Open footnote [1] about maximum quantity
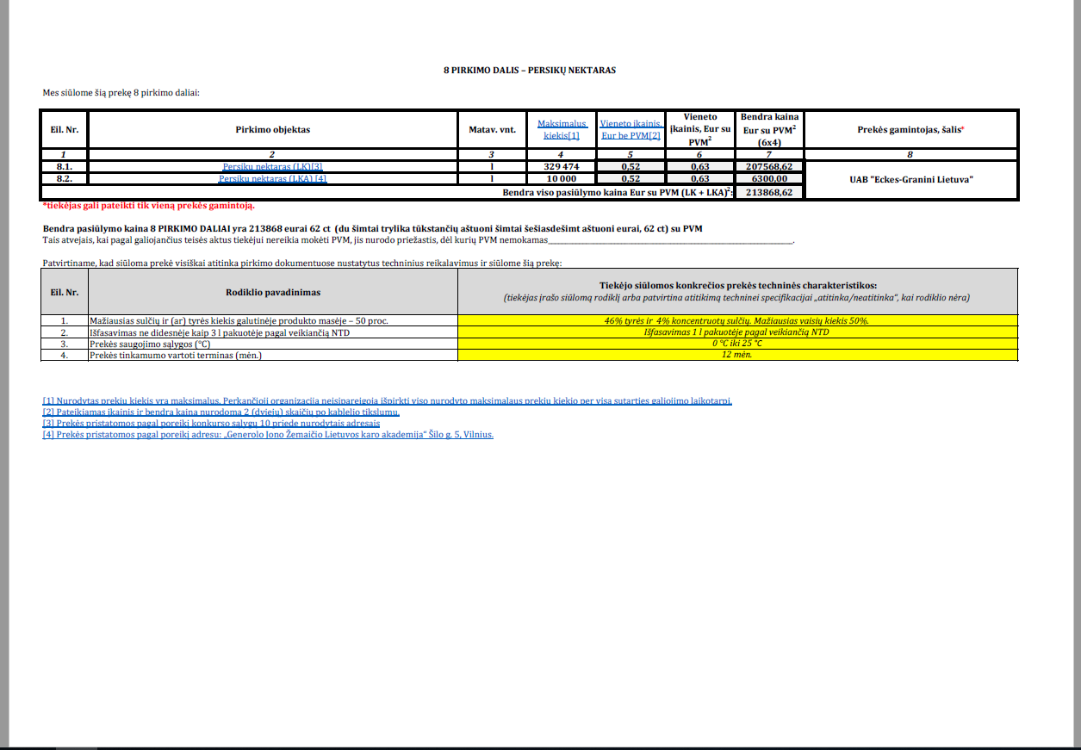 coord(387,400)
